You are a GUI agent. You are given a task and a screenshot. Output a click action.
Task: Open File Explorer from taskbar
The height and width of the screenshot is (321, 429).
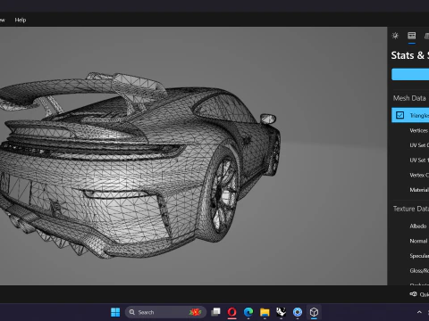pyautogui.click(x=265, y=312)
